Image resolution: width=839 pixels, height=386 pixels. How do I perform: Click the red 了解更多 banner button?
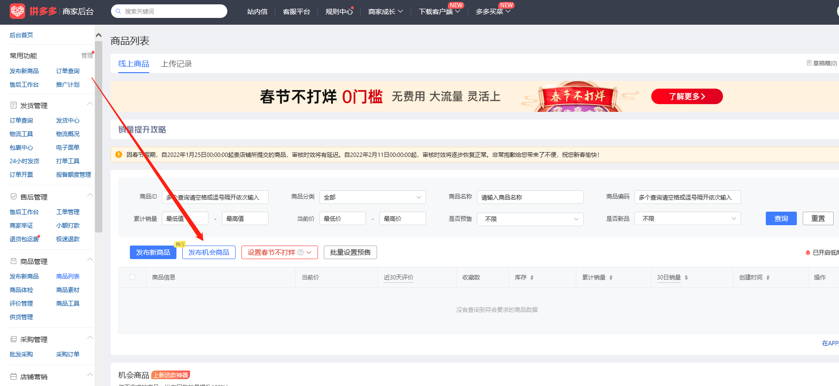687,96
